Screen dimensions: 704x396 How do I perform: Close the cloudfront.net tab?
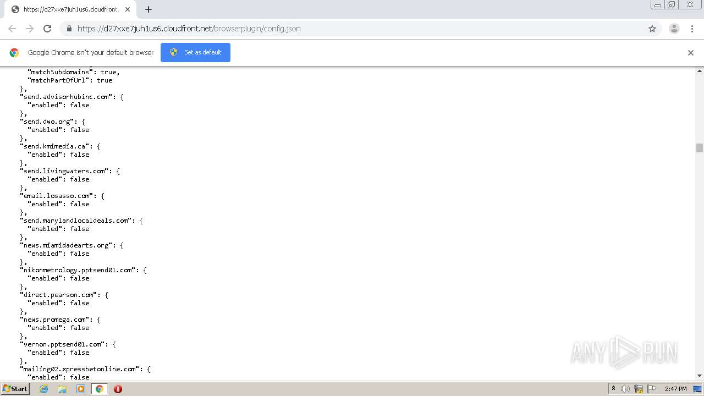[x=128, y=9]
